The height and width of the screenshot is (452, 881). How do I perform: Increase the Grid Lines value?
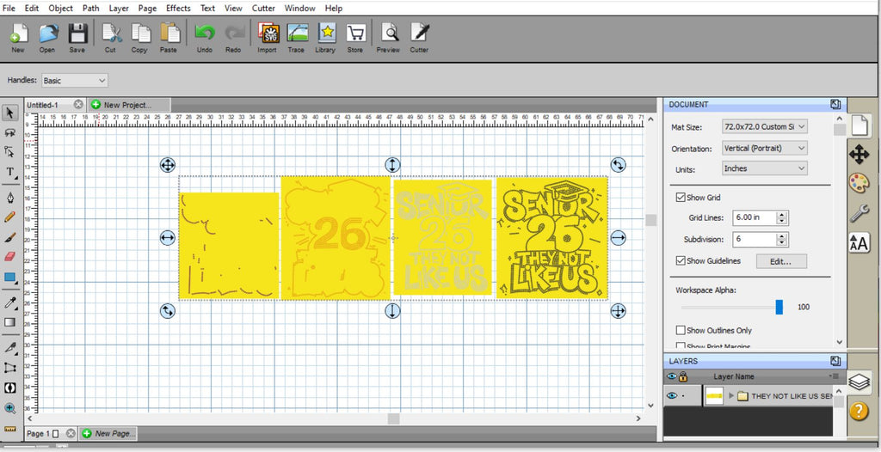pyautogui.click(x=781, y=215)
